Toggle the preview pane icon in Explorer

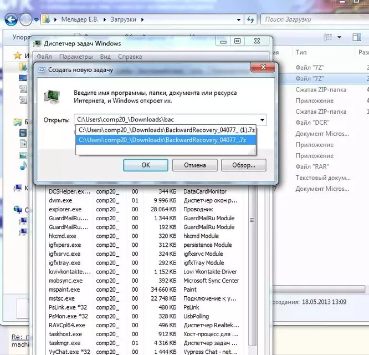357,37
